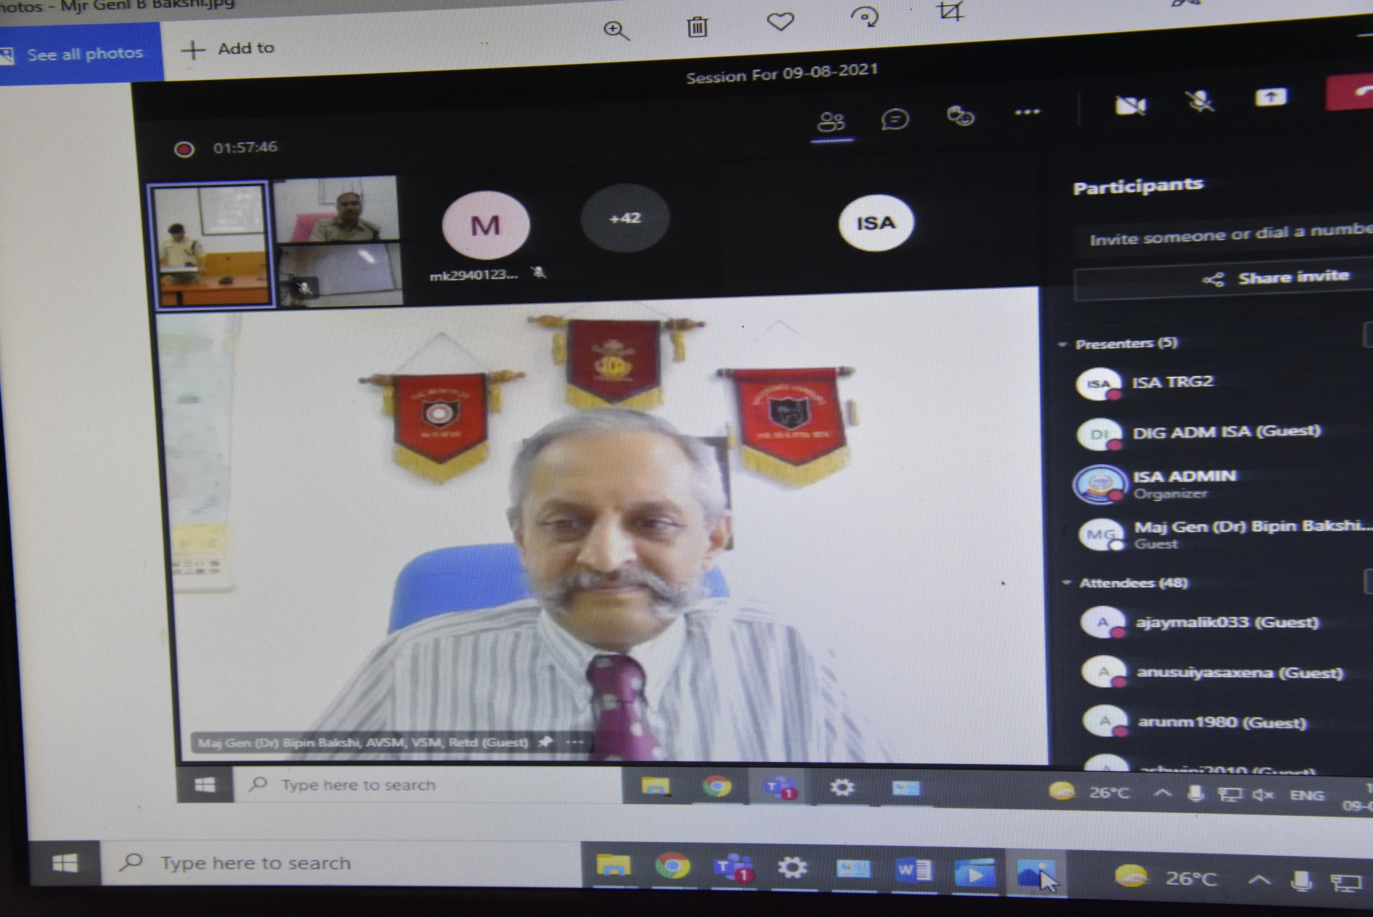This screenshot has width=1373, height=917.
Task: Click Invite someone or dial a number field
Action: pyautogui.click(x=1224, y=235)
